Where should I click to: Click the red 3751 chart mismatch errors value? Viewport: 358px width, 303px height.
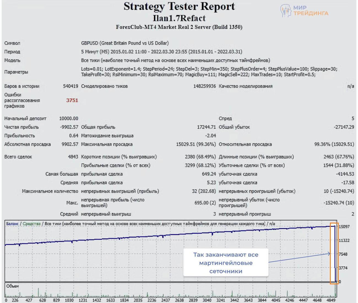click(x=72, y=100)
